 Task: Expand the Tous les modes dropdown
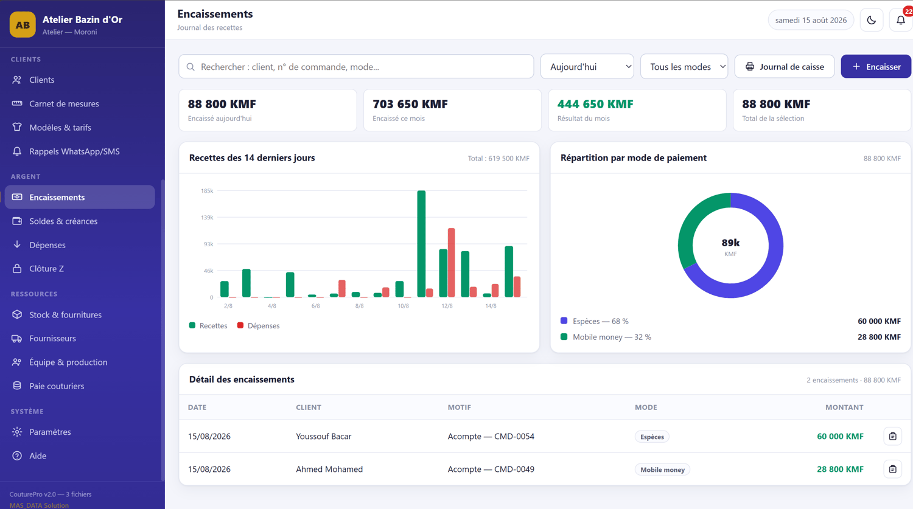coord(684,67)
